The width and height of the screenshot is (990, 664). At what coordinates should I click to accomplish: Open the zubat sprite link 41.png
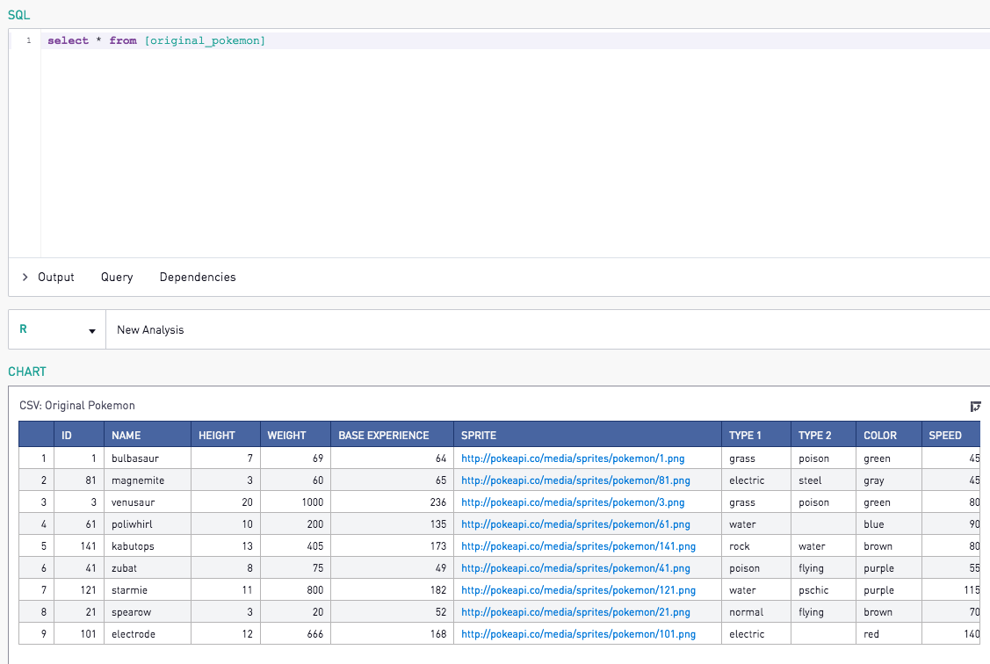(x=576, y=568)
